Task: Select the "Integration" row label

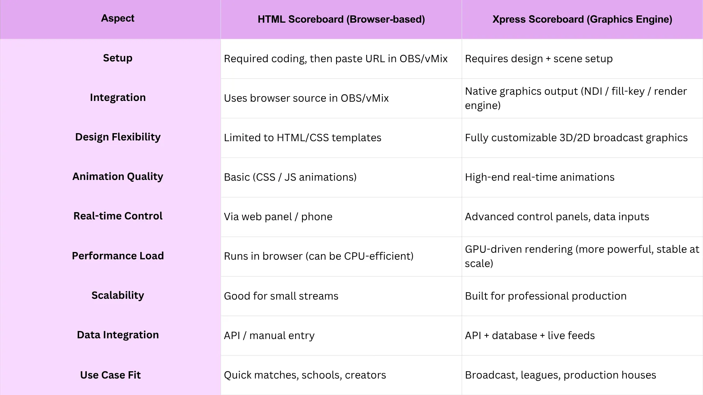Action: (118, 98)
